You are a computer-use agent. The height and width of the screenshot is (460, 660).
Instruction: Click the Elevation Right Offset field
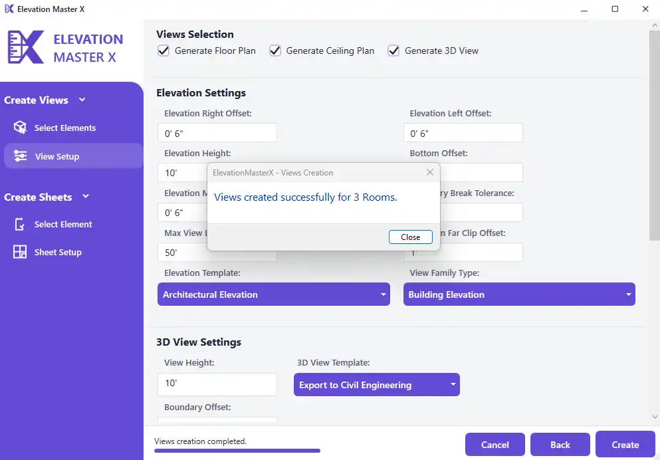click(217, 133)
